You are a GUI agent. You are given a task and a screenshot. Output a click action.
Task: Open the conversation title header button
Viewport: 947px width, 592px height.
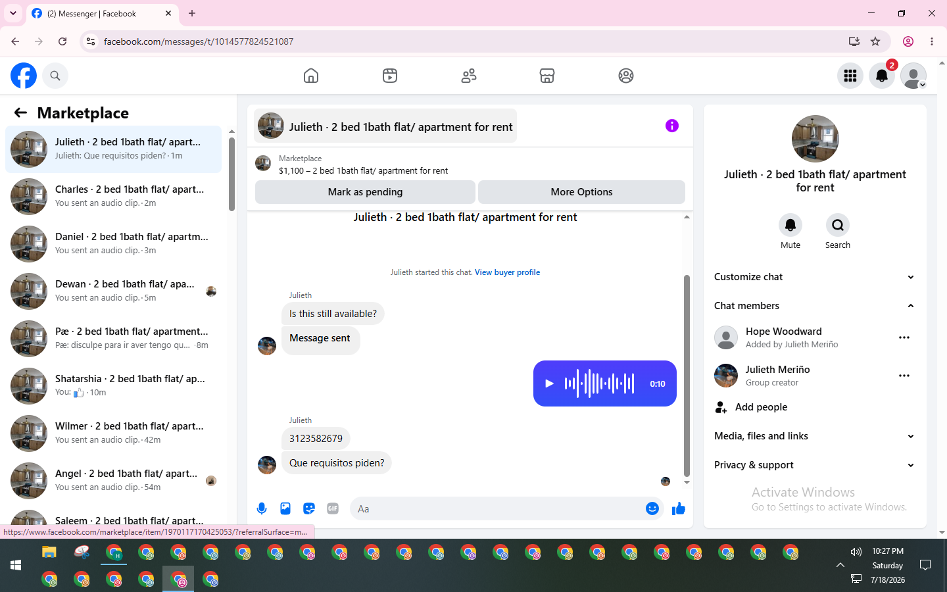[385, 126]
